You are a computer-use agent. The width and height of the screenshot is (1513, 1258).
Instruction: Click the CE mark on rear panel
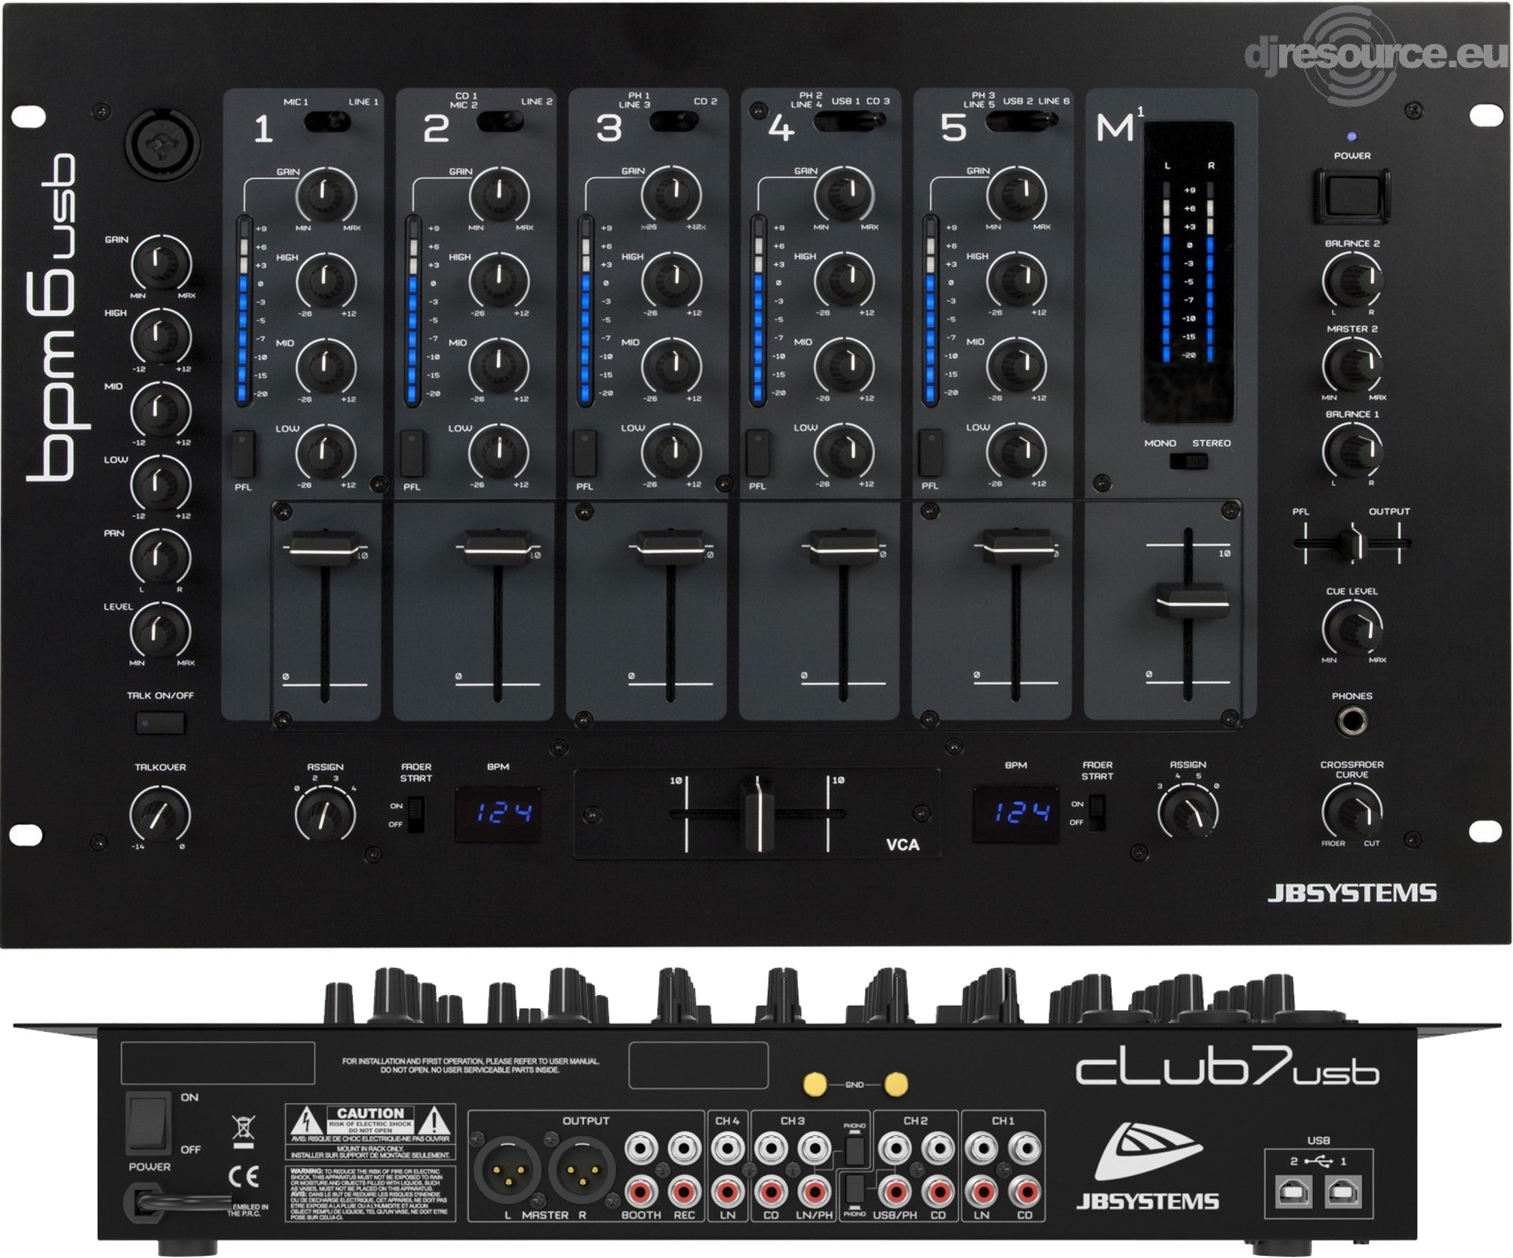[244, 1177]
